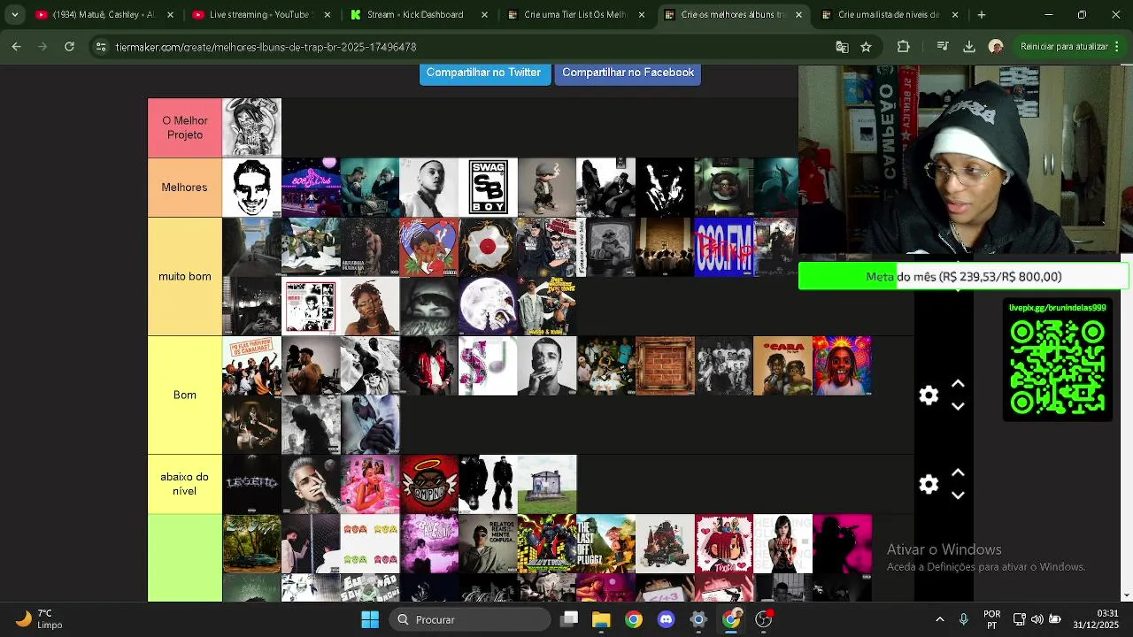Open the tab search dropdown arrow
The height and width of the screenshot is (637, 1133).
click(14, 15)
